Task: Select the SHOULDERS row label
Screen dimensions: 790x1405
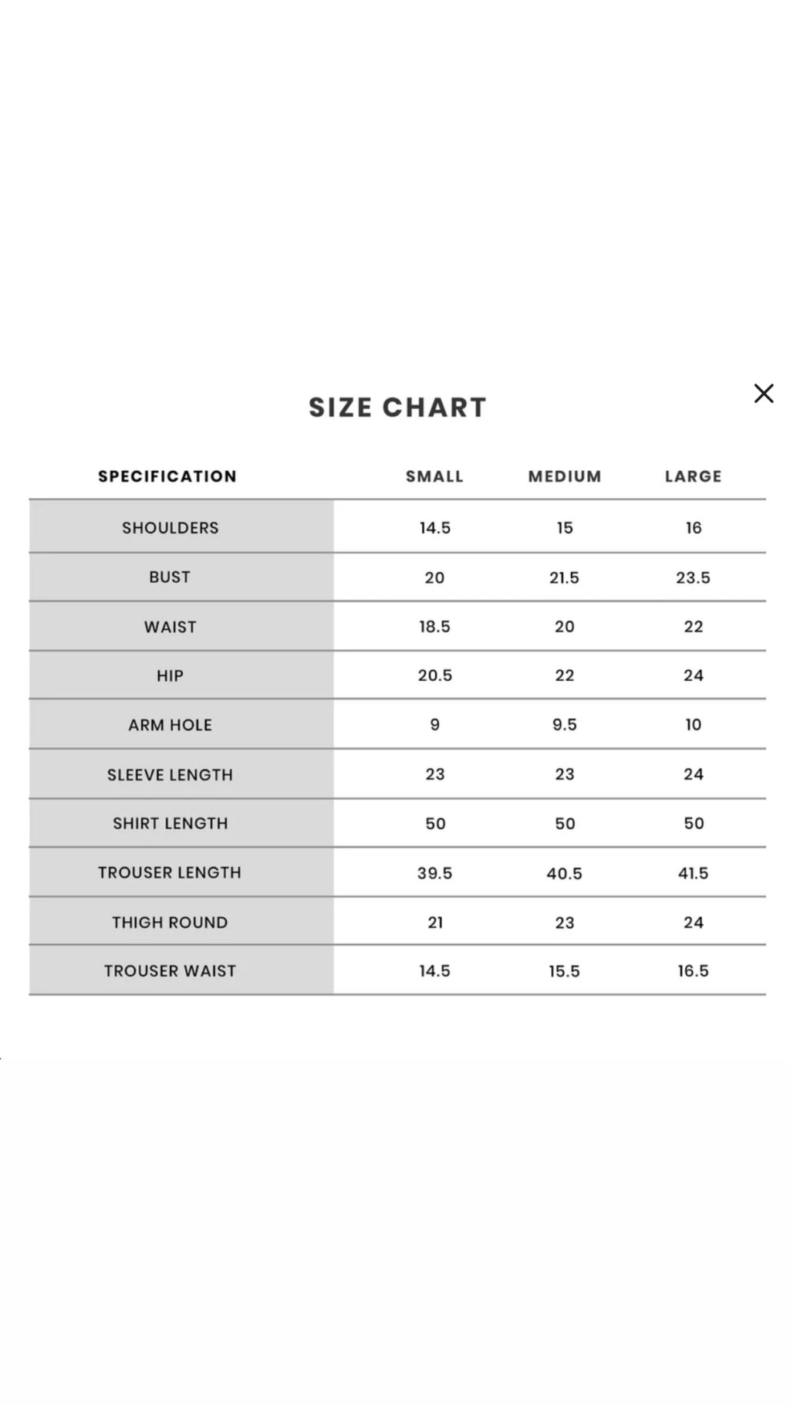Action: 170,528
